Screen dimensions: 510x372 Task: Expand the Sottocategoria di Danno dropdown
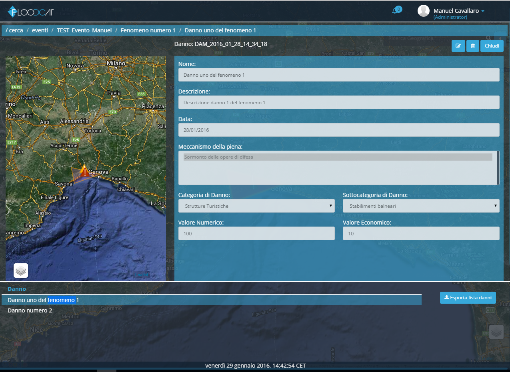pyautogui.click(x=421, y=206)
